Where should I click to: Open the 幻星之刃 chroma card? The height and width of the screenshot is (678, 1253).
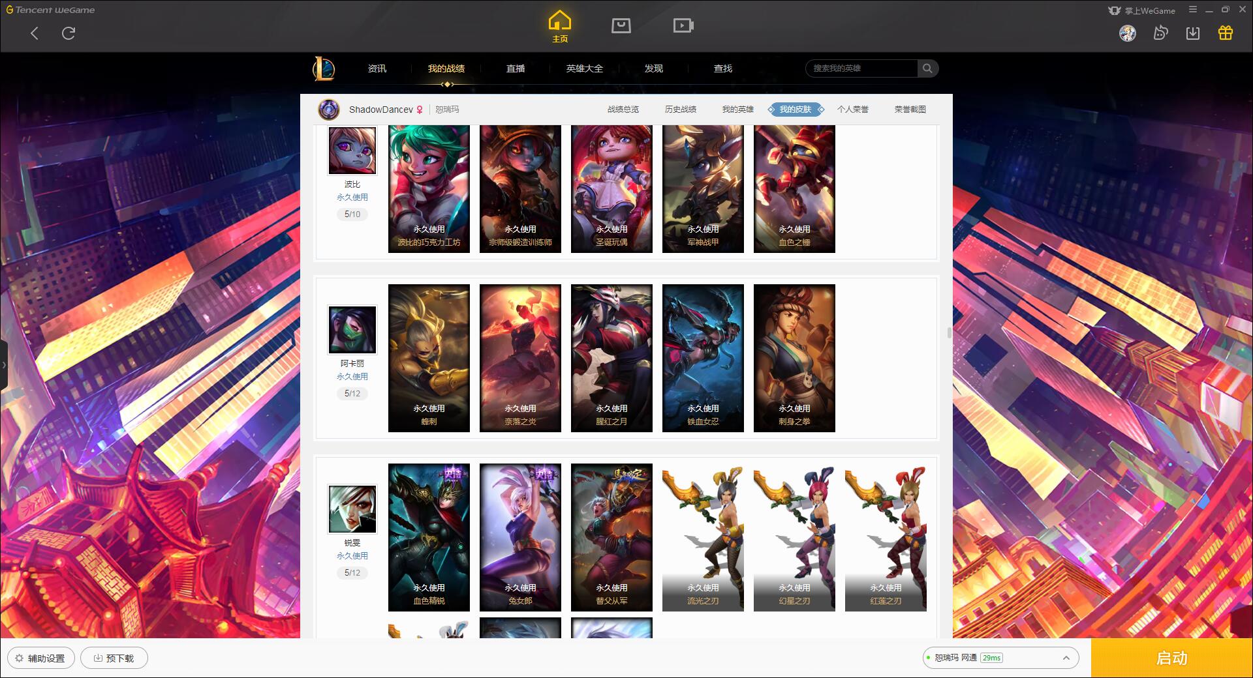click(x=794, y=537)
